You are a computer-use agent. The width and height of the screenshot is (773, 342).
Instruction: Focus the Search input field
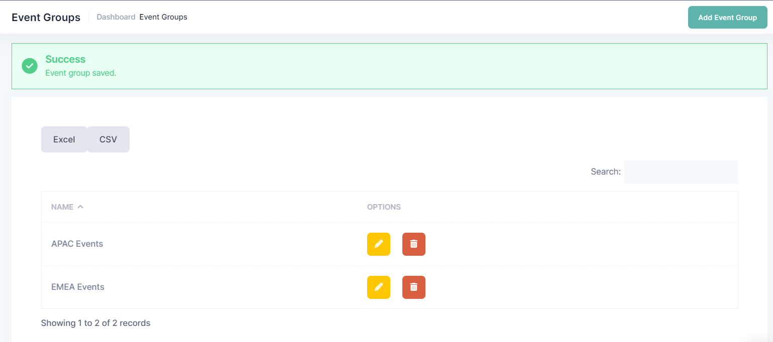(681, 172)
